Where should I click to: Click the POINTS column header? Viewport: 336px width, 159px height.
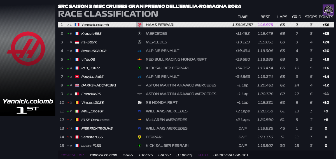pyautogui.click(x=326, y=17)
